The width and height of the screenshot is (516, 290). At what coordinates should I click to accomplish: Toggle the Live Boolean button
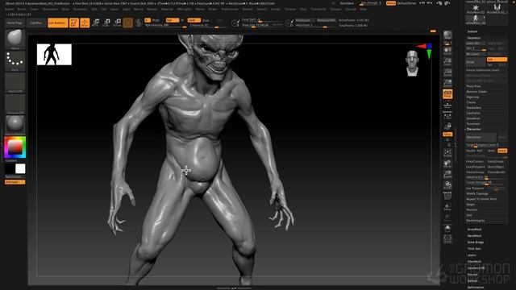[58, 23]
